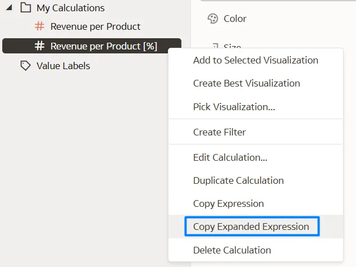Click the tag icon next to Value Labels
Screen dimensions: 356x267
[25, 66]
